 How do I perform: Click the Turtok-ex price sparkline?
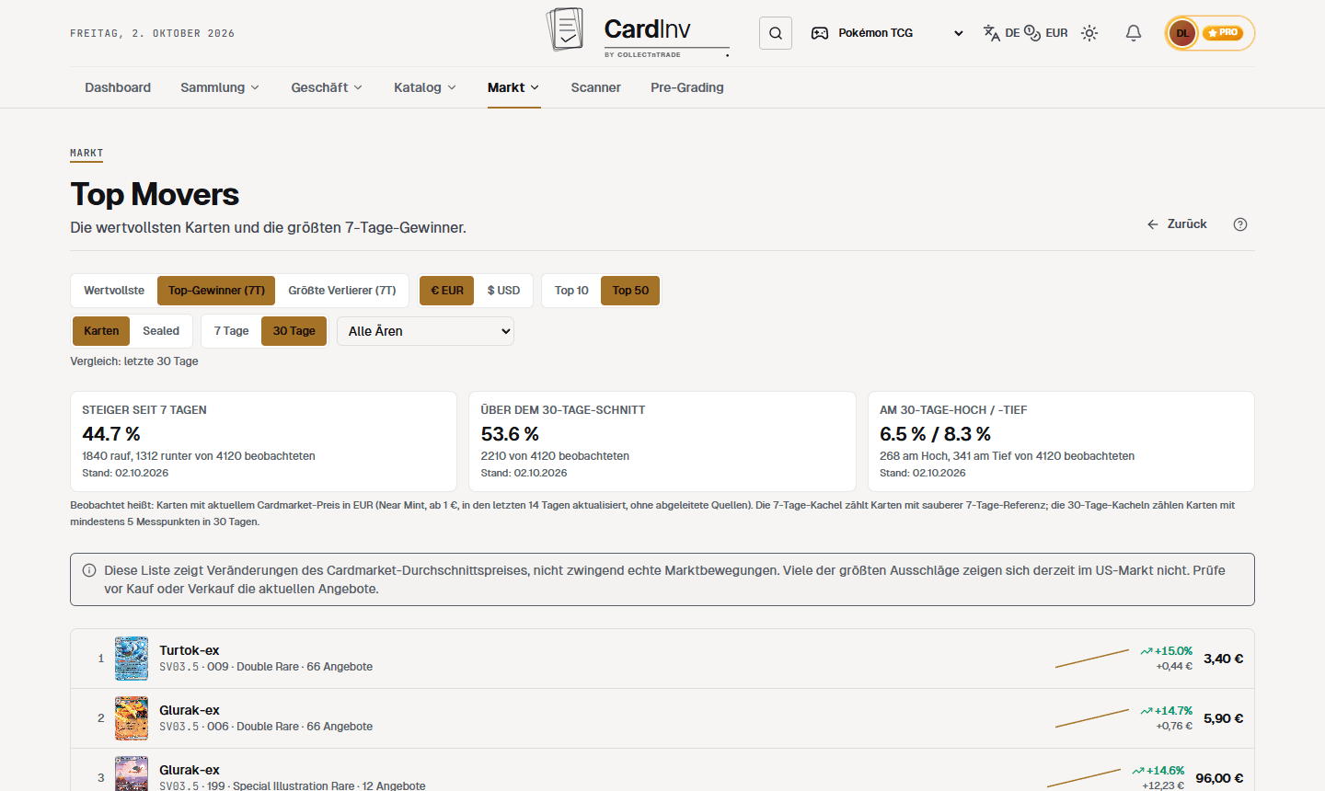click(x=1092, y=659)
